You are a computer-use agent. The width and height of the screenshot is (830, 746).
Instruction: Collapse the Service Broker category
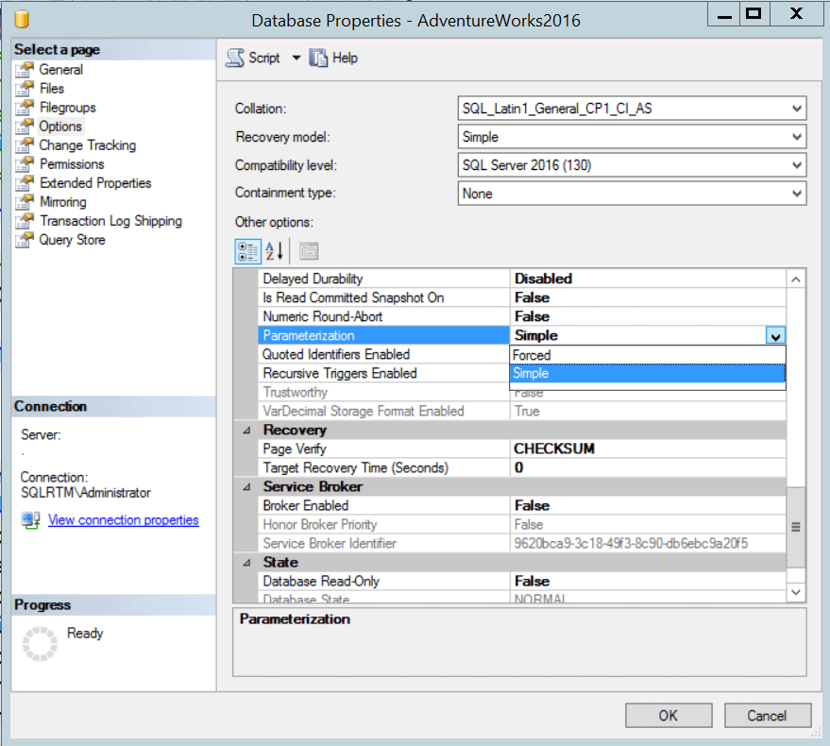click(246, 486)
